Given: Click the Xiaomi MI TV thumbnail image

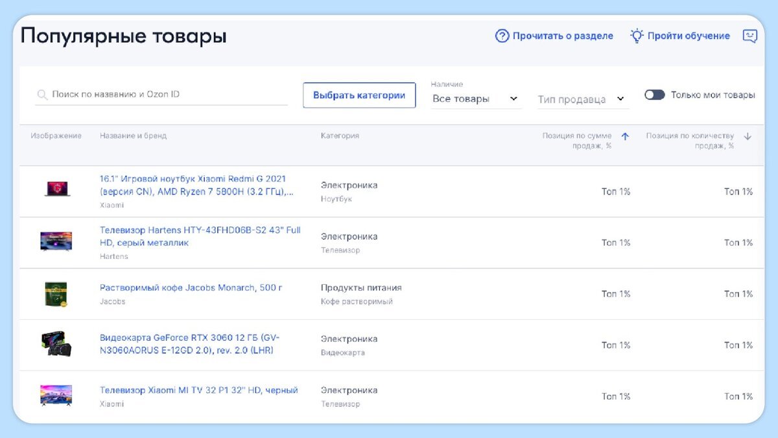Looking at the screenshot, I should click(56, 395).
